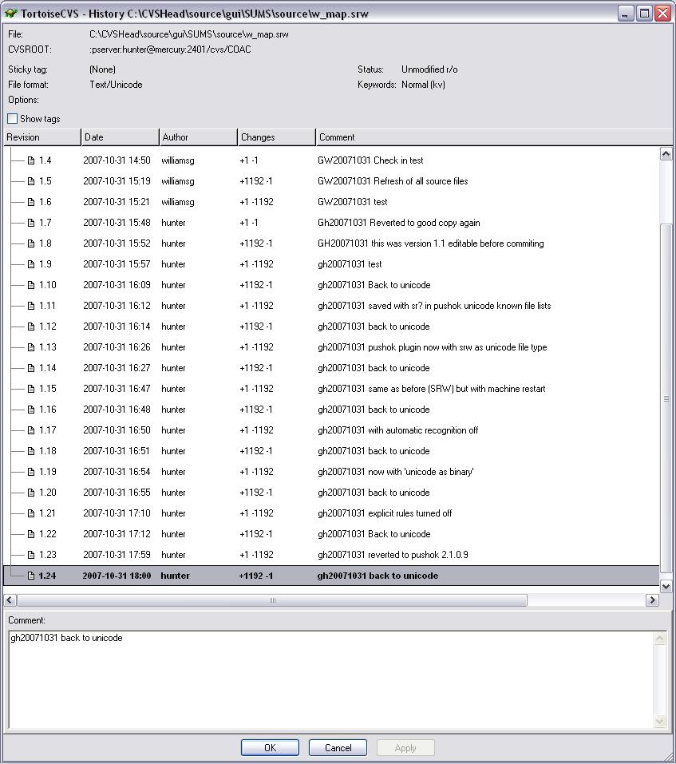
Task: Sort list by Date column header
Action: pyautogui.click(x=120, y=137)
